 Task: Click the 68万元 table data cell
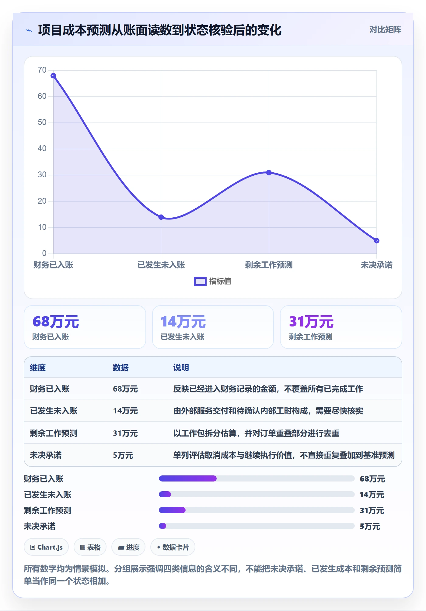click(125, 389)
